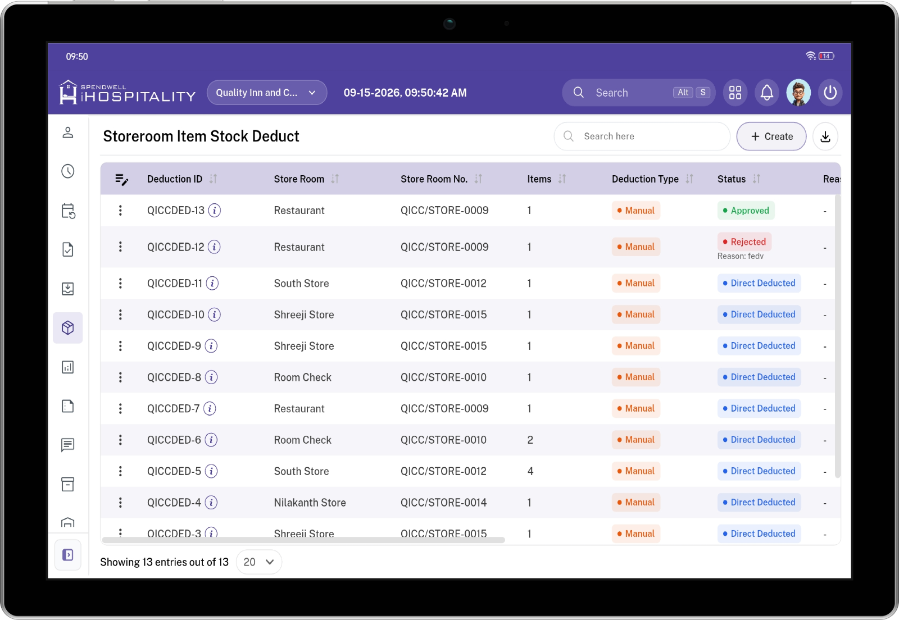Image resolution: width=899 pixels, height=620 pixels.
Task: Open the reports chart sidebar icon
Action: click(68, 367)
